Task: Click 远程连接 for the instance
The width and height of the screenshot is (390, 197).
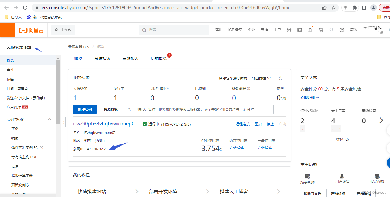Action: (x=243, y=124)
